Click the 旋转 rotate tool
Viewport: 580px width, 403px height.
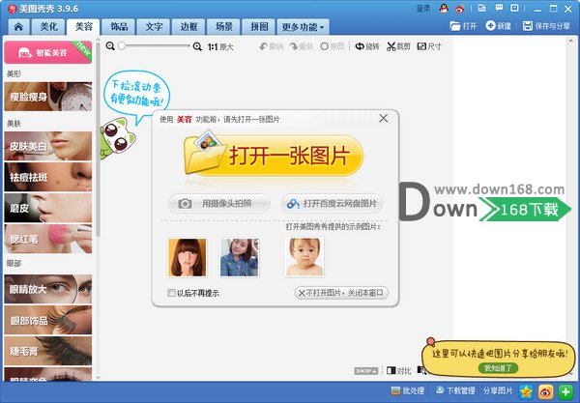click(x=367, y=46)
